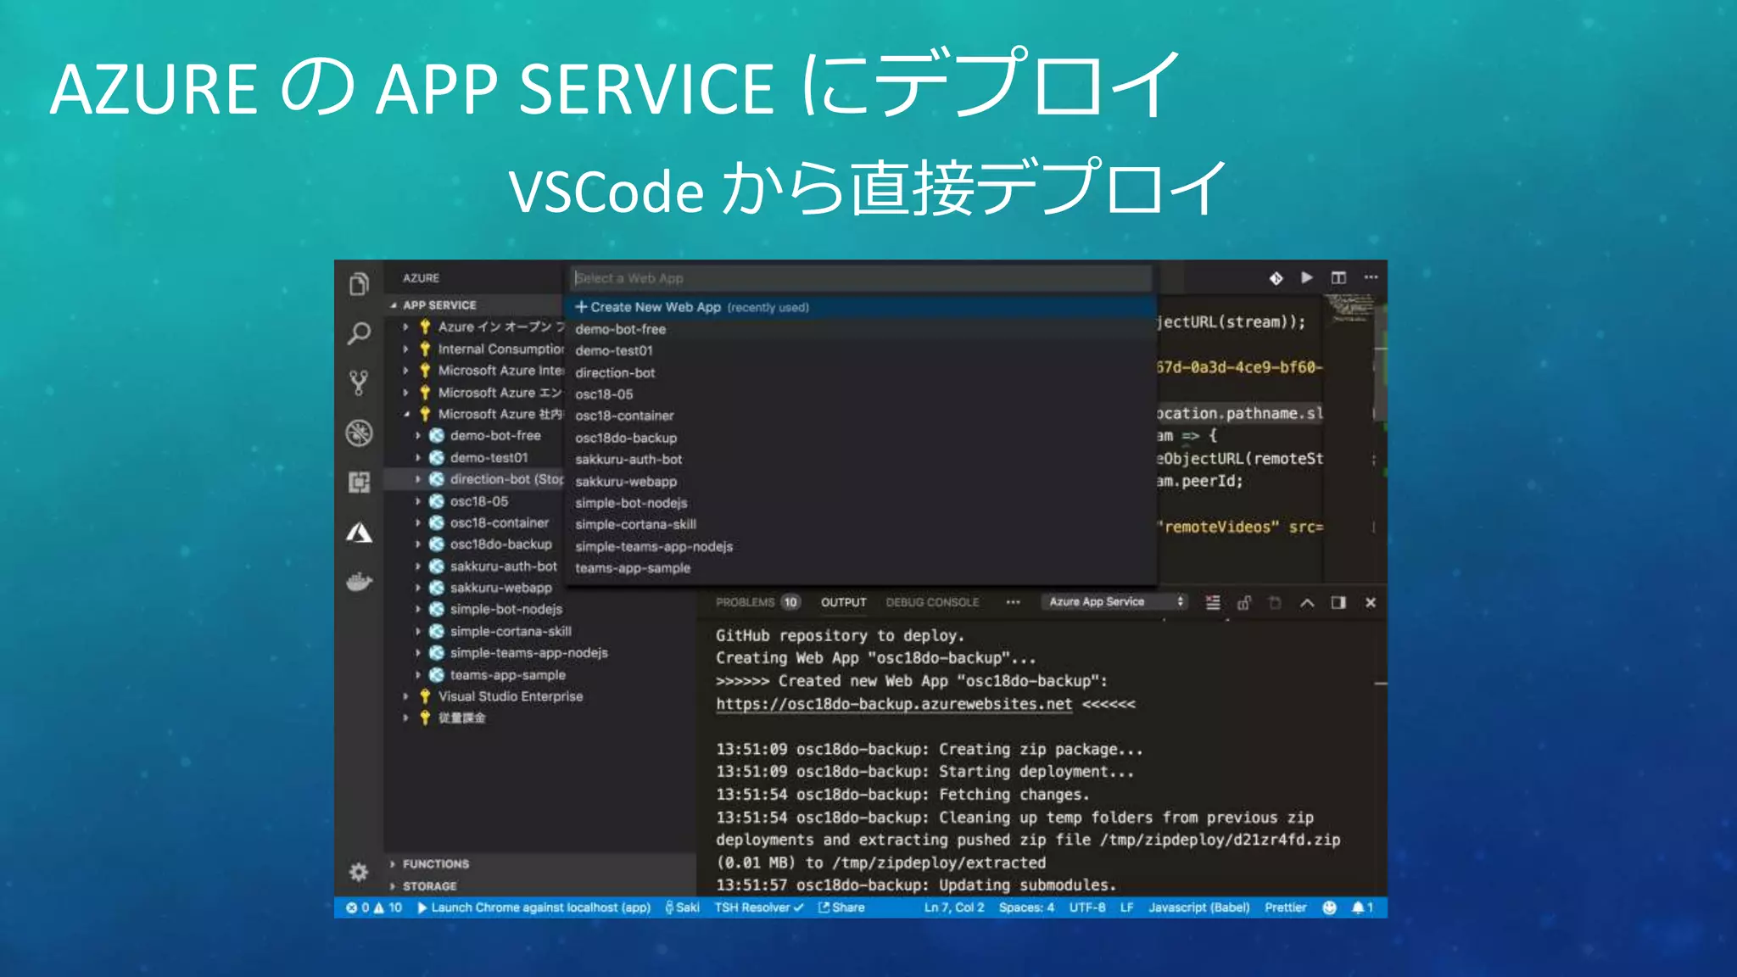Open the notifications bell in status bar

pos(1362,907)
